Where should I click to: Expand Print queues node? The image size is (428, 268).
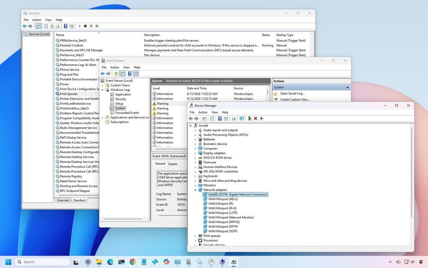pyautogui.click(x=195, y=236)
